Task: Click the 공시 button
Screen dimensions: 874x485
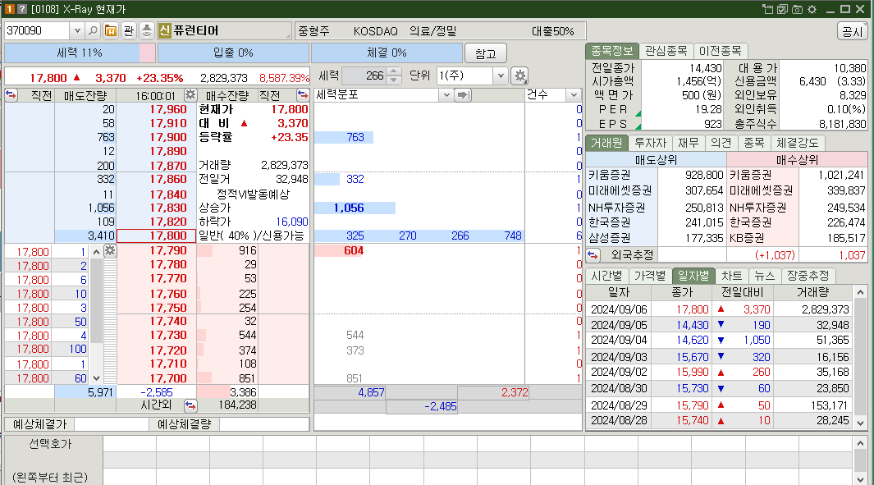Action: click(853, 31)
